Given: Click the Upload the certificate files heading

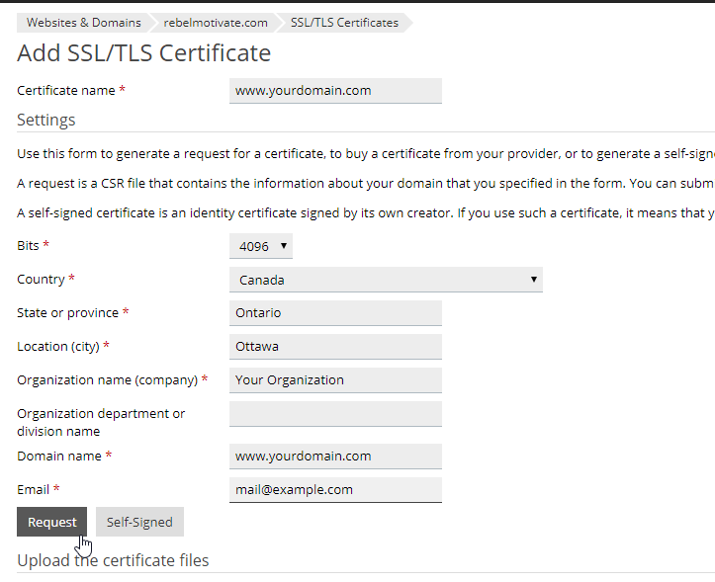Looking at the screenshot, I should [x=113, y=560].
